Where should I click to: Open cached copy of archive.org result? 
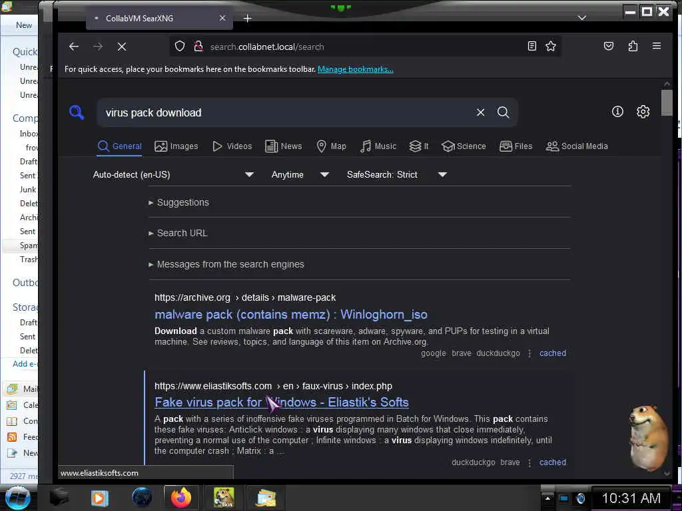(x=552, y=353)
